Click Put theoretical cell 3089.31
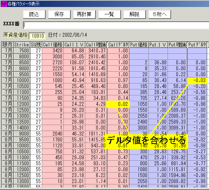Viewport: 209px width, 190px height. [177, 128]
